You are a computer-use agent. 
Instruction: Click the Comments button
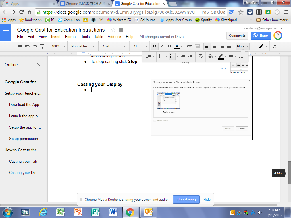[237, 35]
